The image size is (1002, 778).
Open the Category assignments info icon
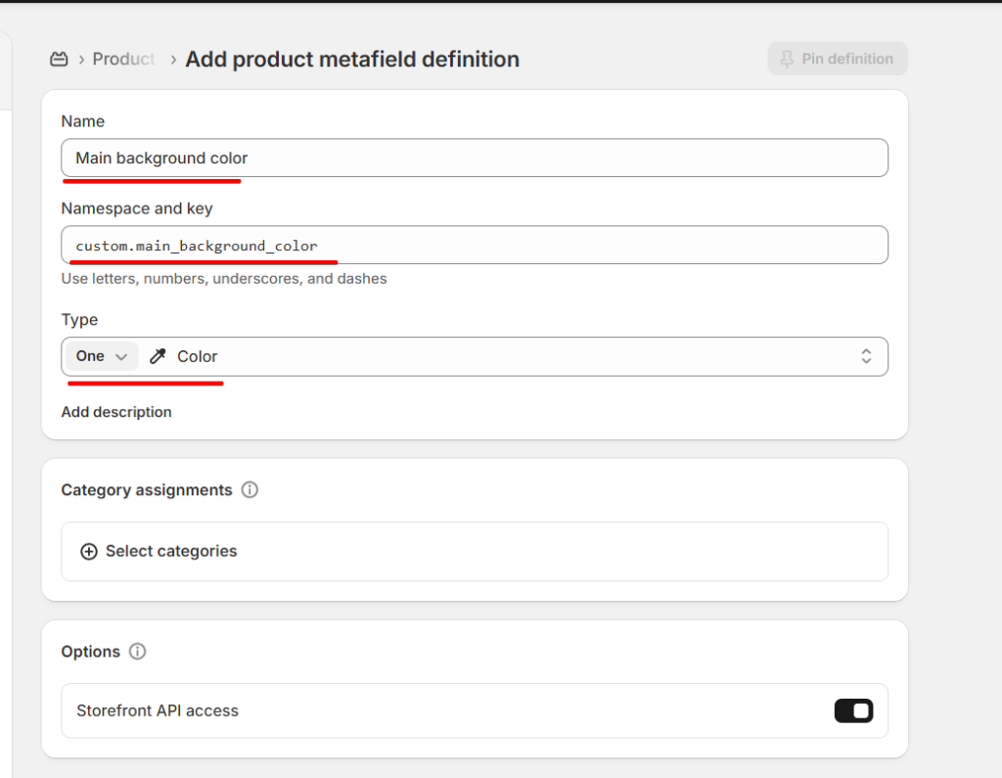pyautogui.click(x=250, y=489)
